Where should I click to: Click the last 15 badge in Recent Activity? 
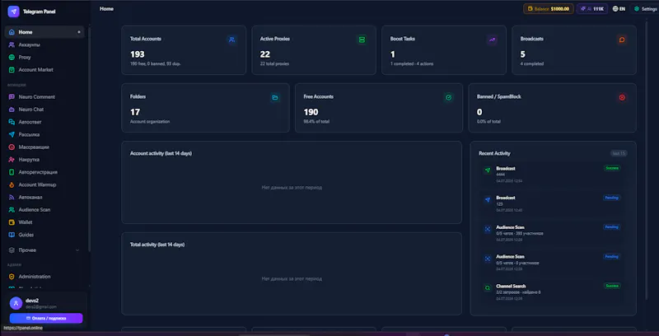619,154
